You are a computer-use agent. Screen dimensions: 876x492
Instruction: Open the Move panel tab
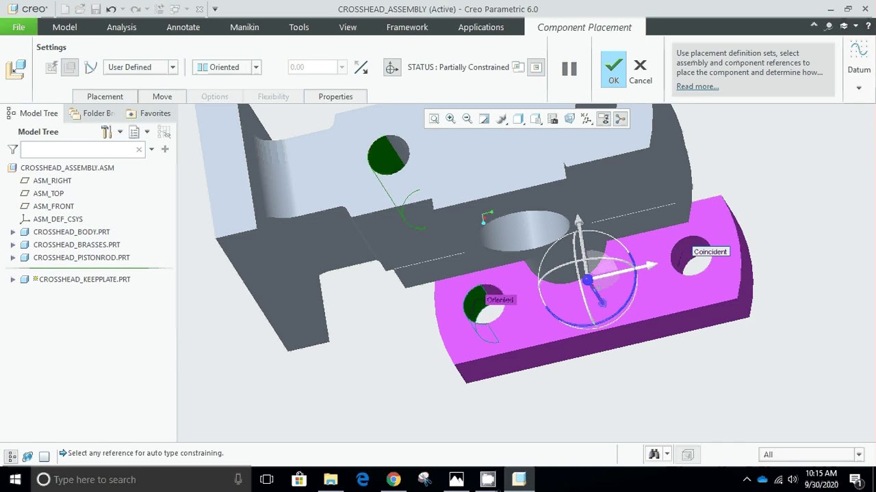tap(162, 96)
